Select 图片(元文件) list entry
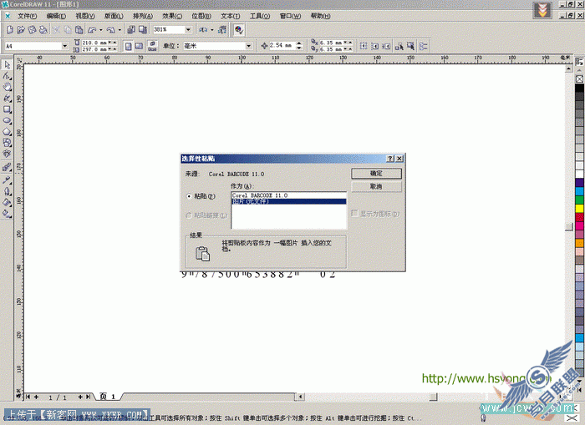Image resolution: width=585 pixels, height=425 pixels. coord(288,202)
